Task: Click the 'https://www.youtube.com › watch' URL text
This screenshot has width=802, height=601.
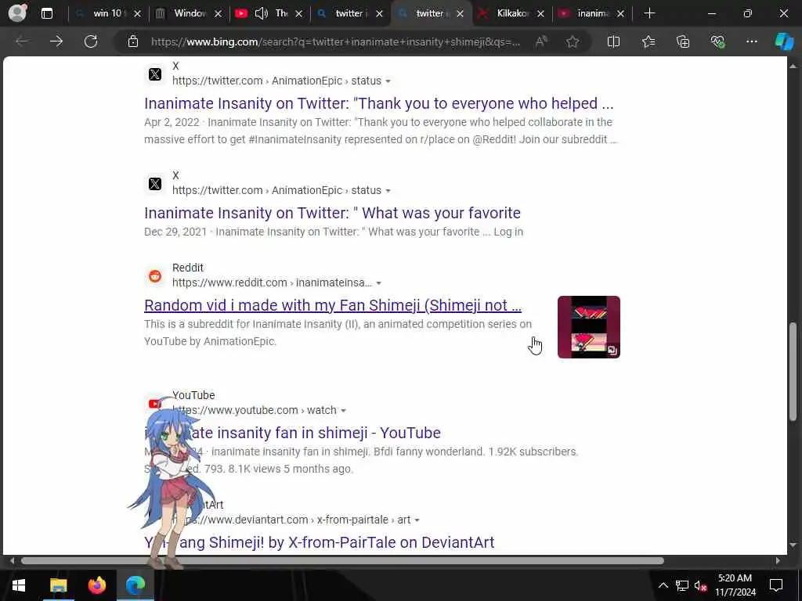Action: click(255, 410)
